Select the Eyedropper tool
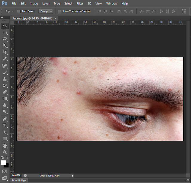Viewport: 191px width, 183px height. (x=5, y=59)
